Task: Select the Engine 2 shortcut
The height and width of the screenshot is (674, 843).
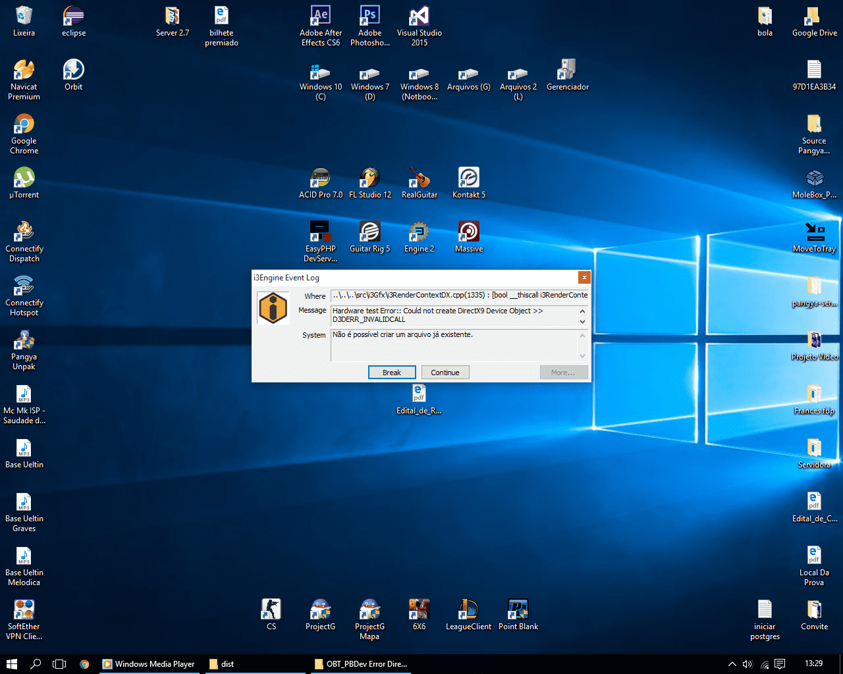Action: [420, 237]
